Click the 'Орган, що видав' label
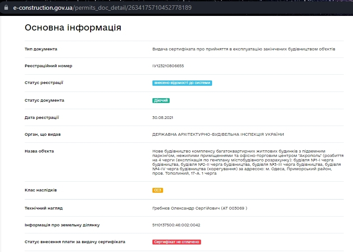This screenshot has height=252, width=353. (x=43, y=134)
